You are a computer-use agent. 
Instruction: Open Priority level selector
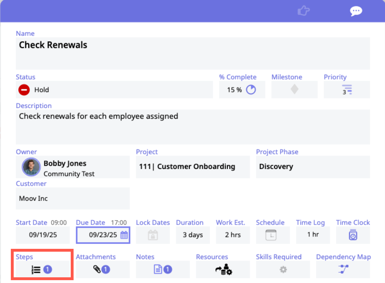pyautogui.click(x=347, y=90)
